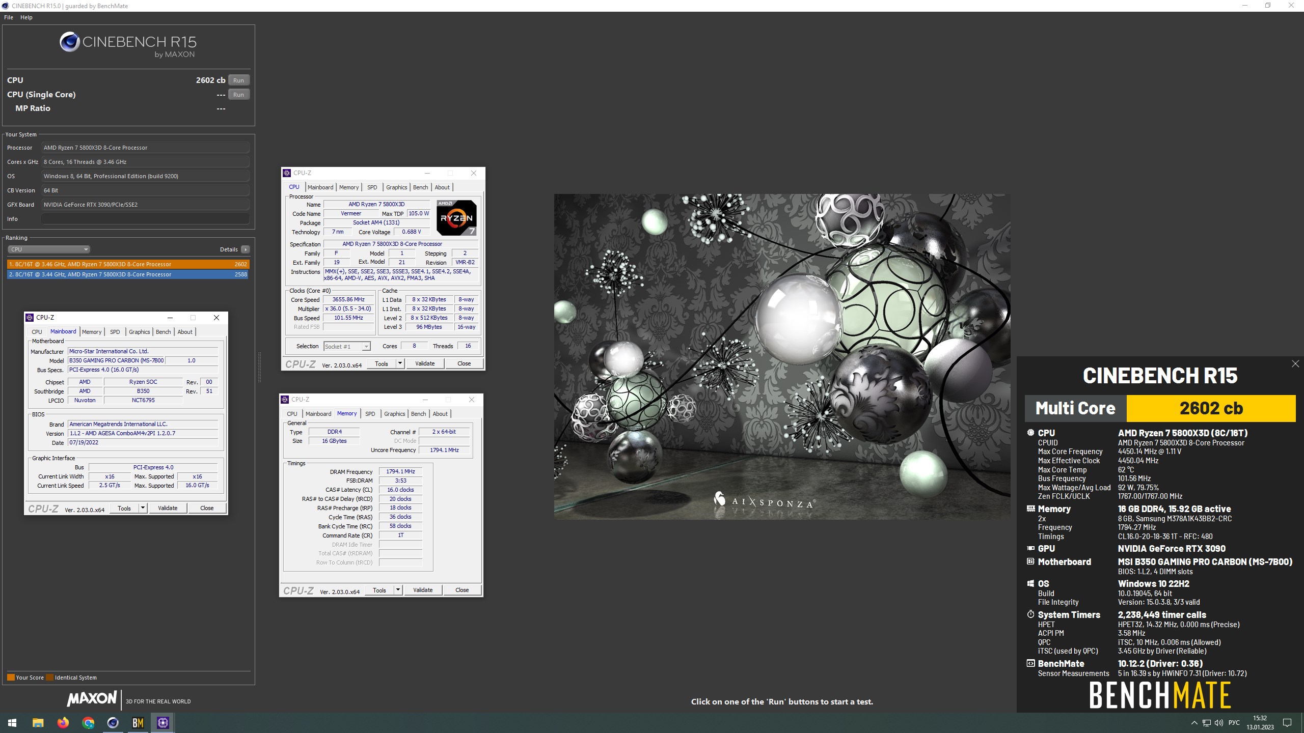Click Tools button in Mainboard CPU-Z window
Image resolution: width=1304 pixels, height=733 pixels.
click(x=124, y=508)
